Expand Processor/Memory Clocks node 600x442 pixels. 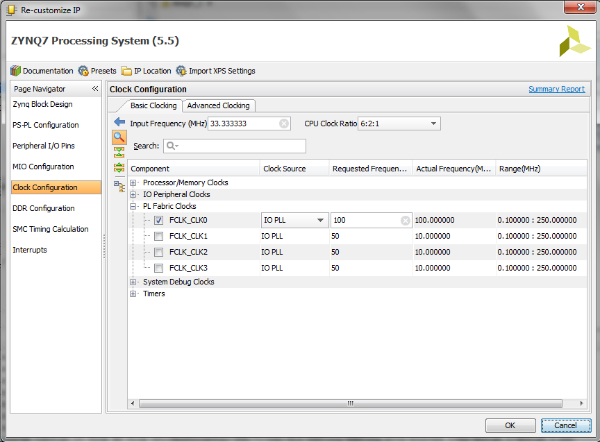133,182
